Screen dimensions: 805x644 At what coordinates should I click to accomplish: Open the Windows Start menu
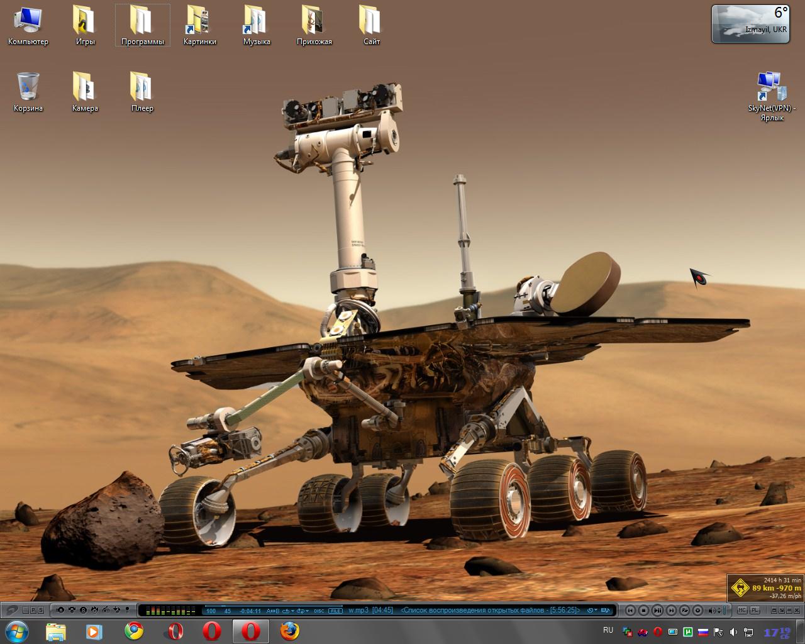tap(16, 631)
